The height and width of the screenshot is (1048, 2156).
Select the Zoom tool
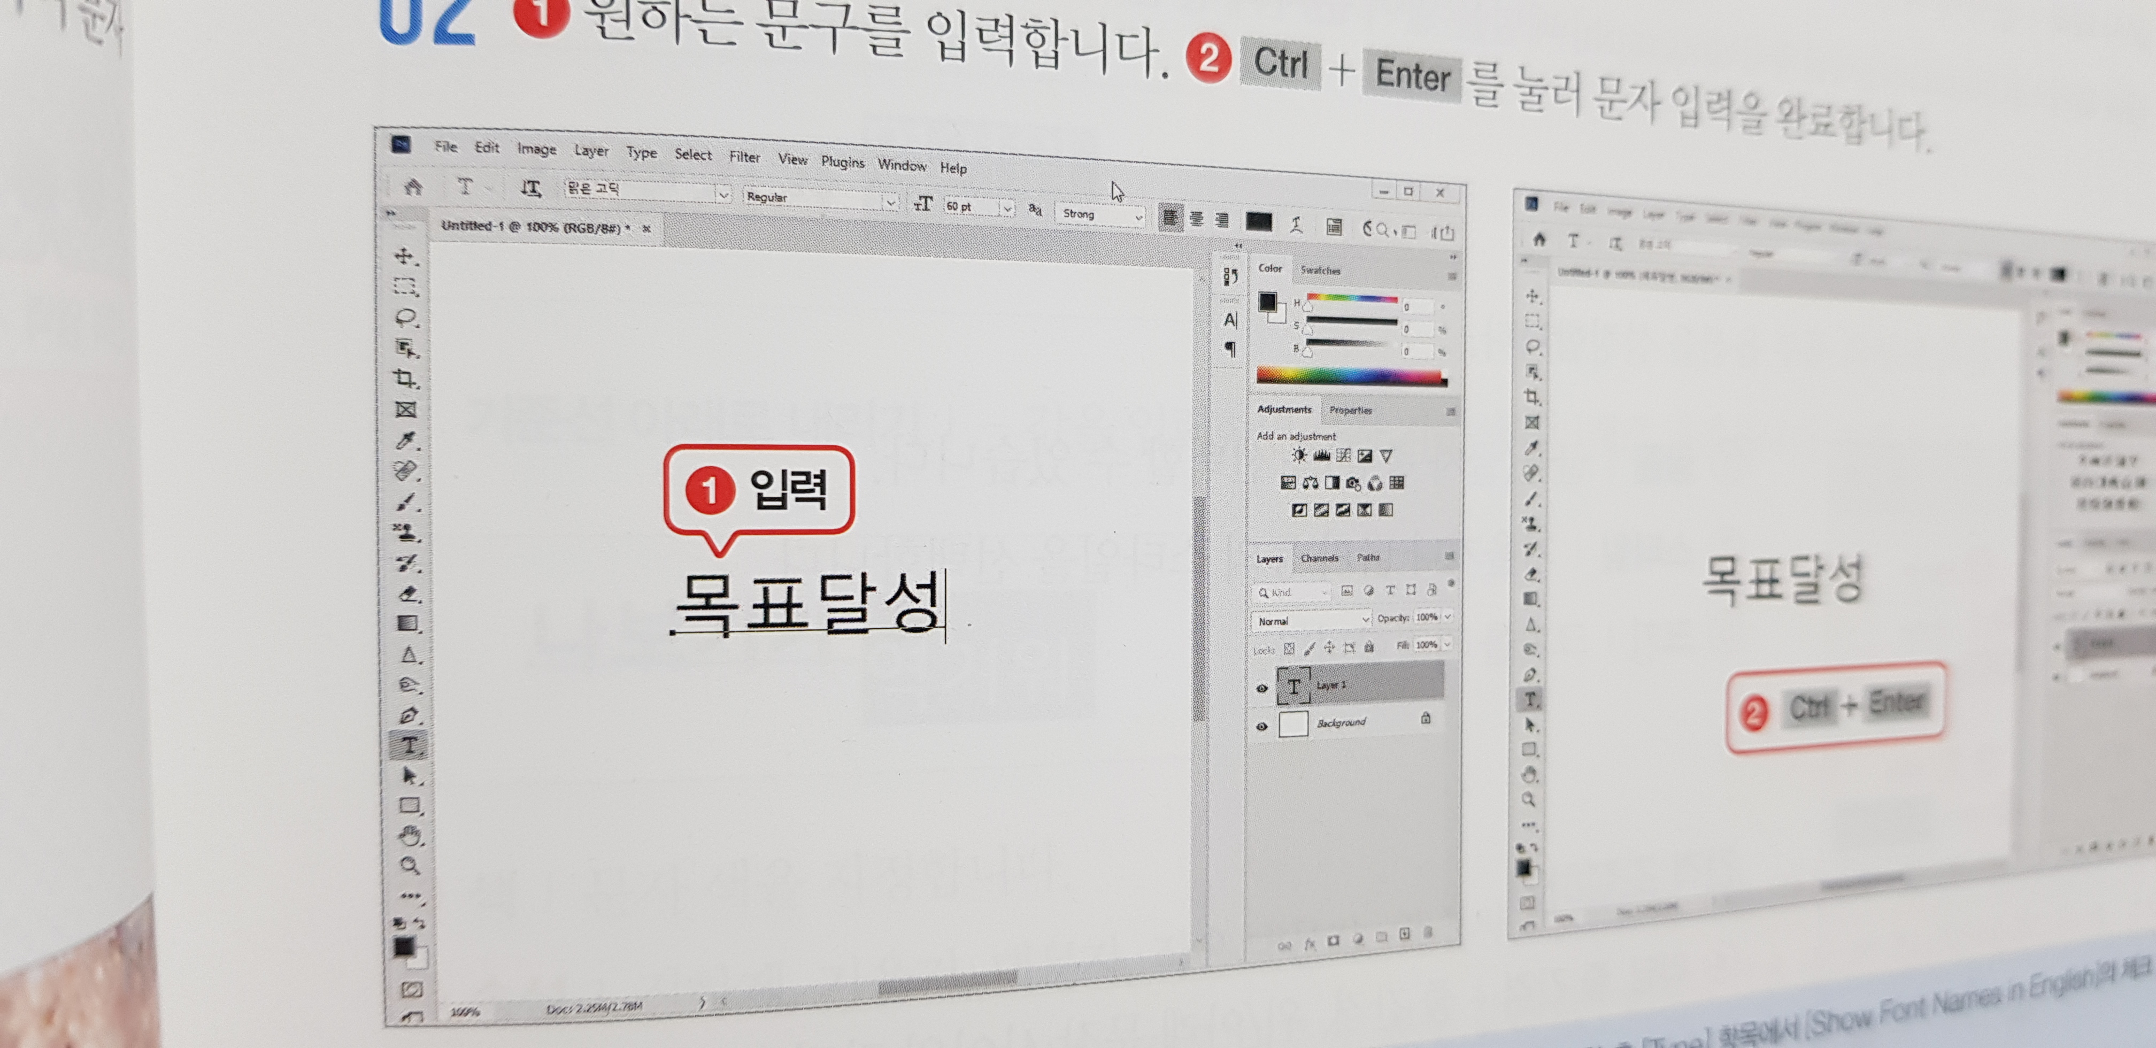(x=410, y=866)
